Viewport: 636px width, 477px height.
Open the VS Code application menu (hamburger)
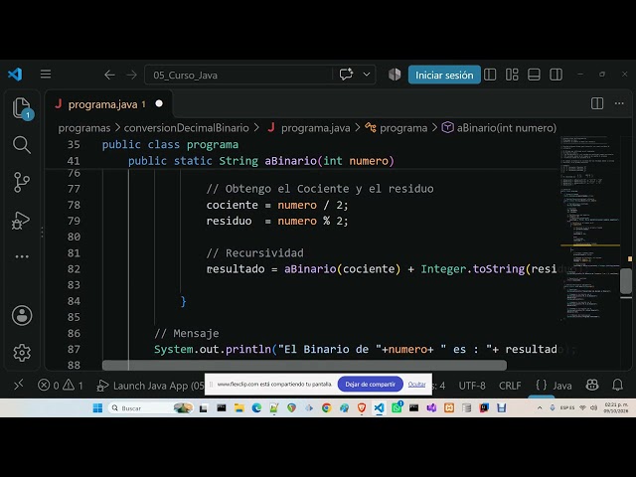(46, 75)
